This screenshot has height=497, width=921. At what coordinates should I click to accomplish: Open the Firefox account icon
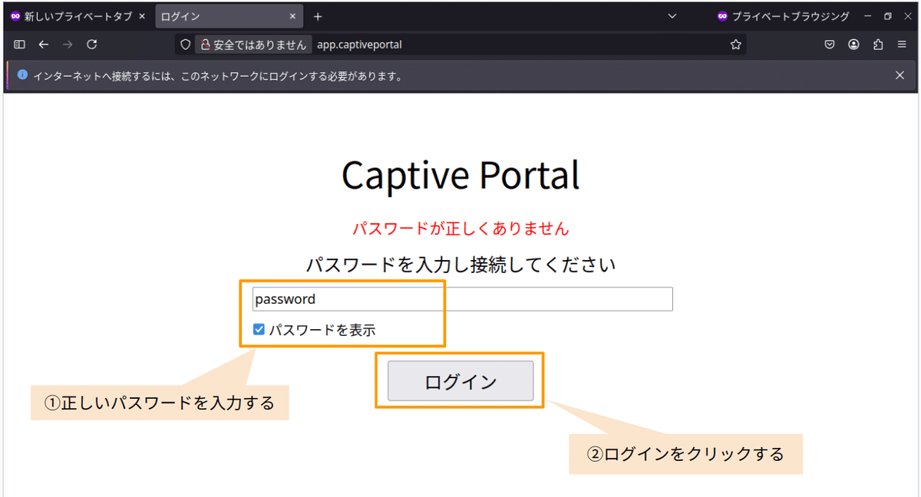pos(853,44)
